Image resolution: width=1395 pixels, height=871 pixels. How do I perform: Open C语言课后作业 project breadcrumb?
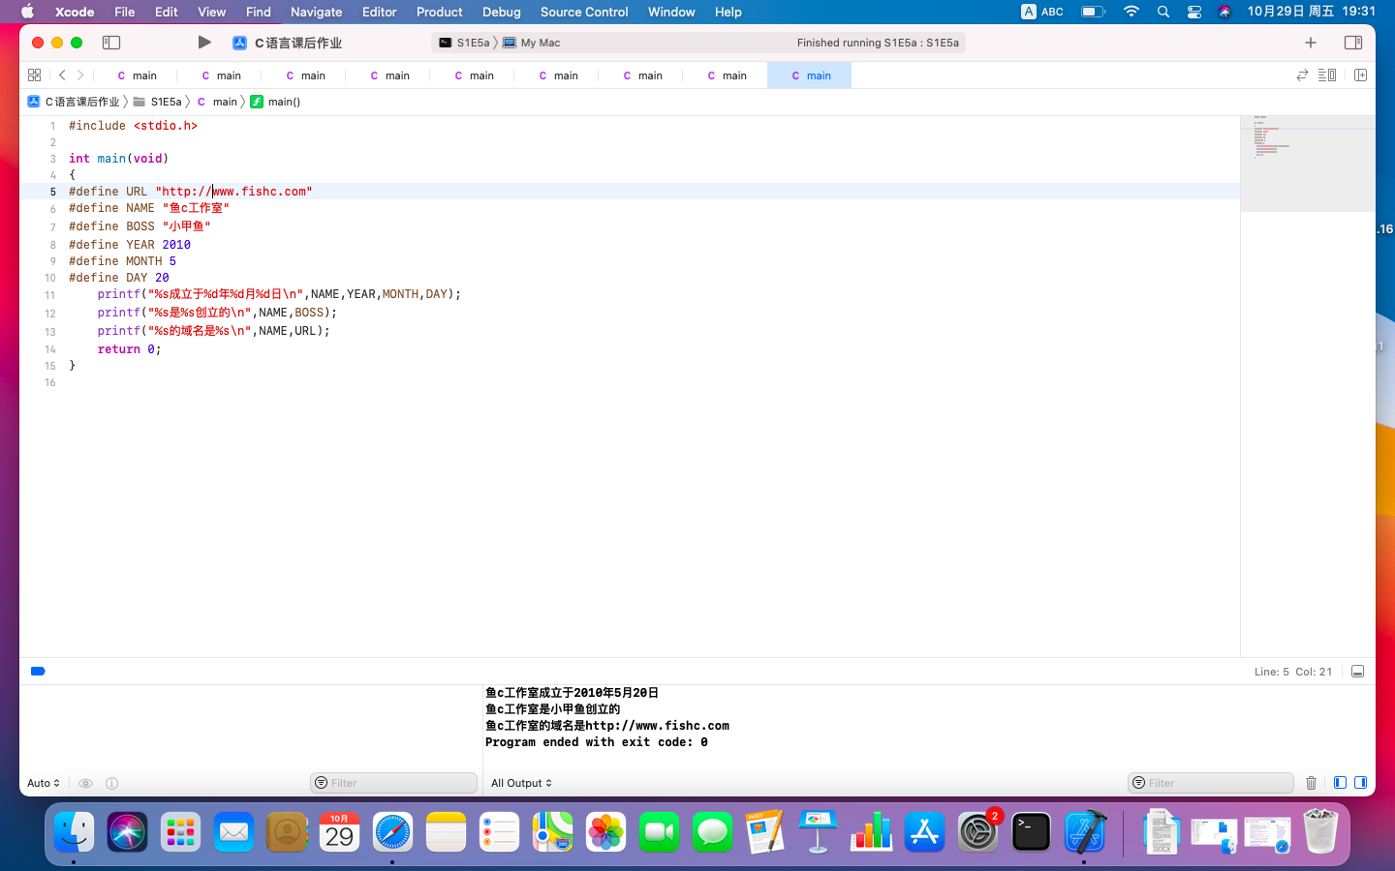[74, 102]
